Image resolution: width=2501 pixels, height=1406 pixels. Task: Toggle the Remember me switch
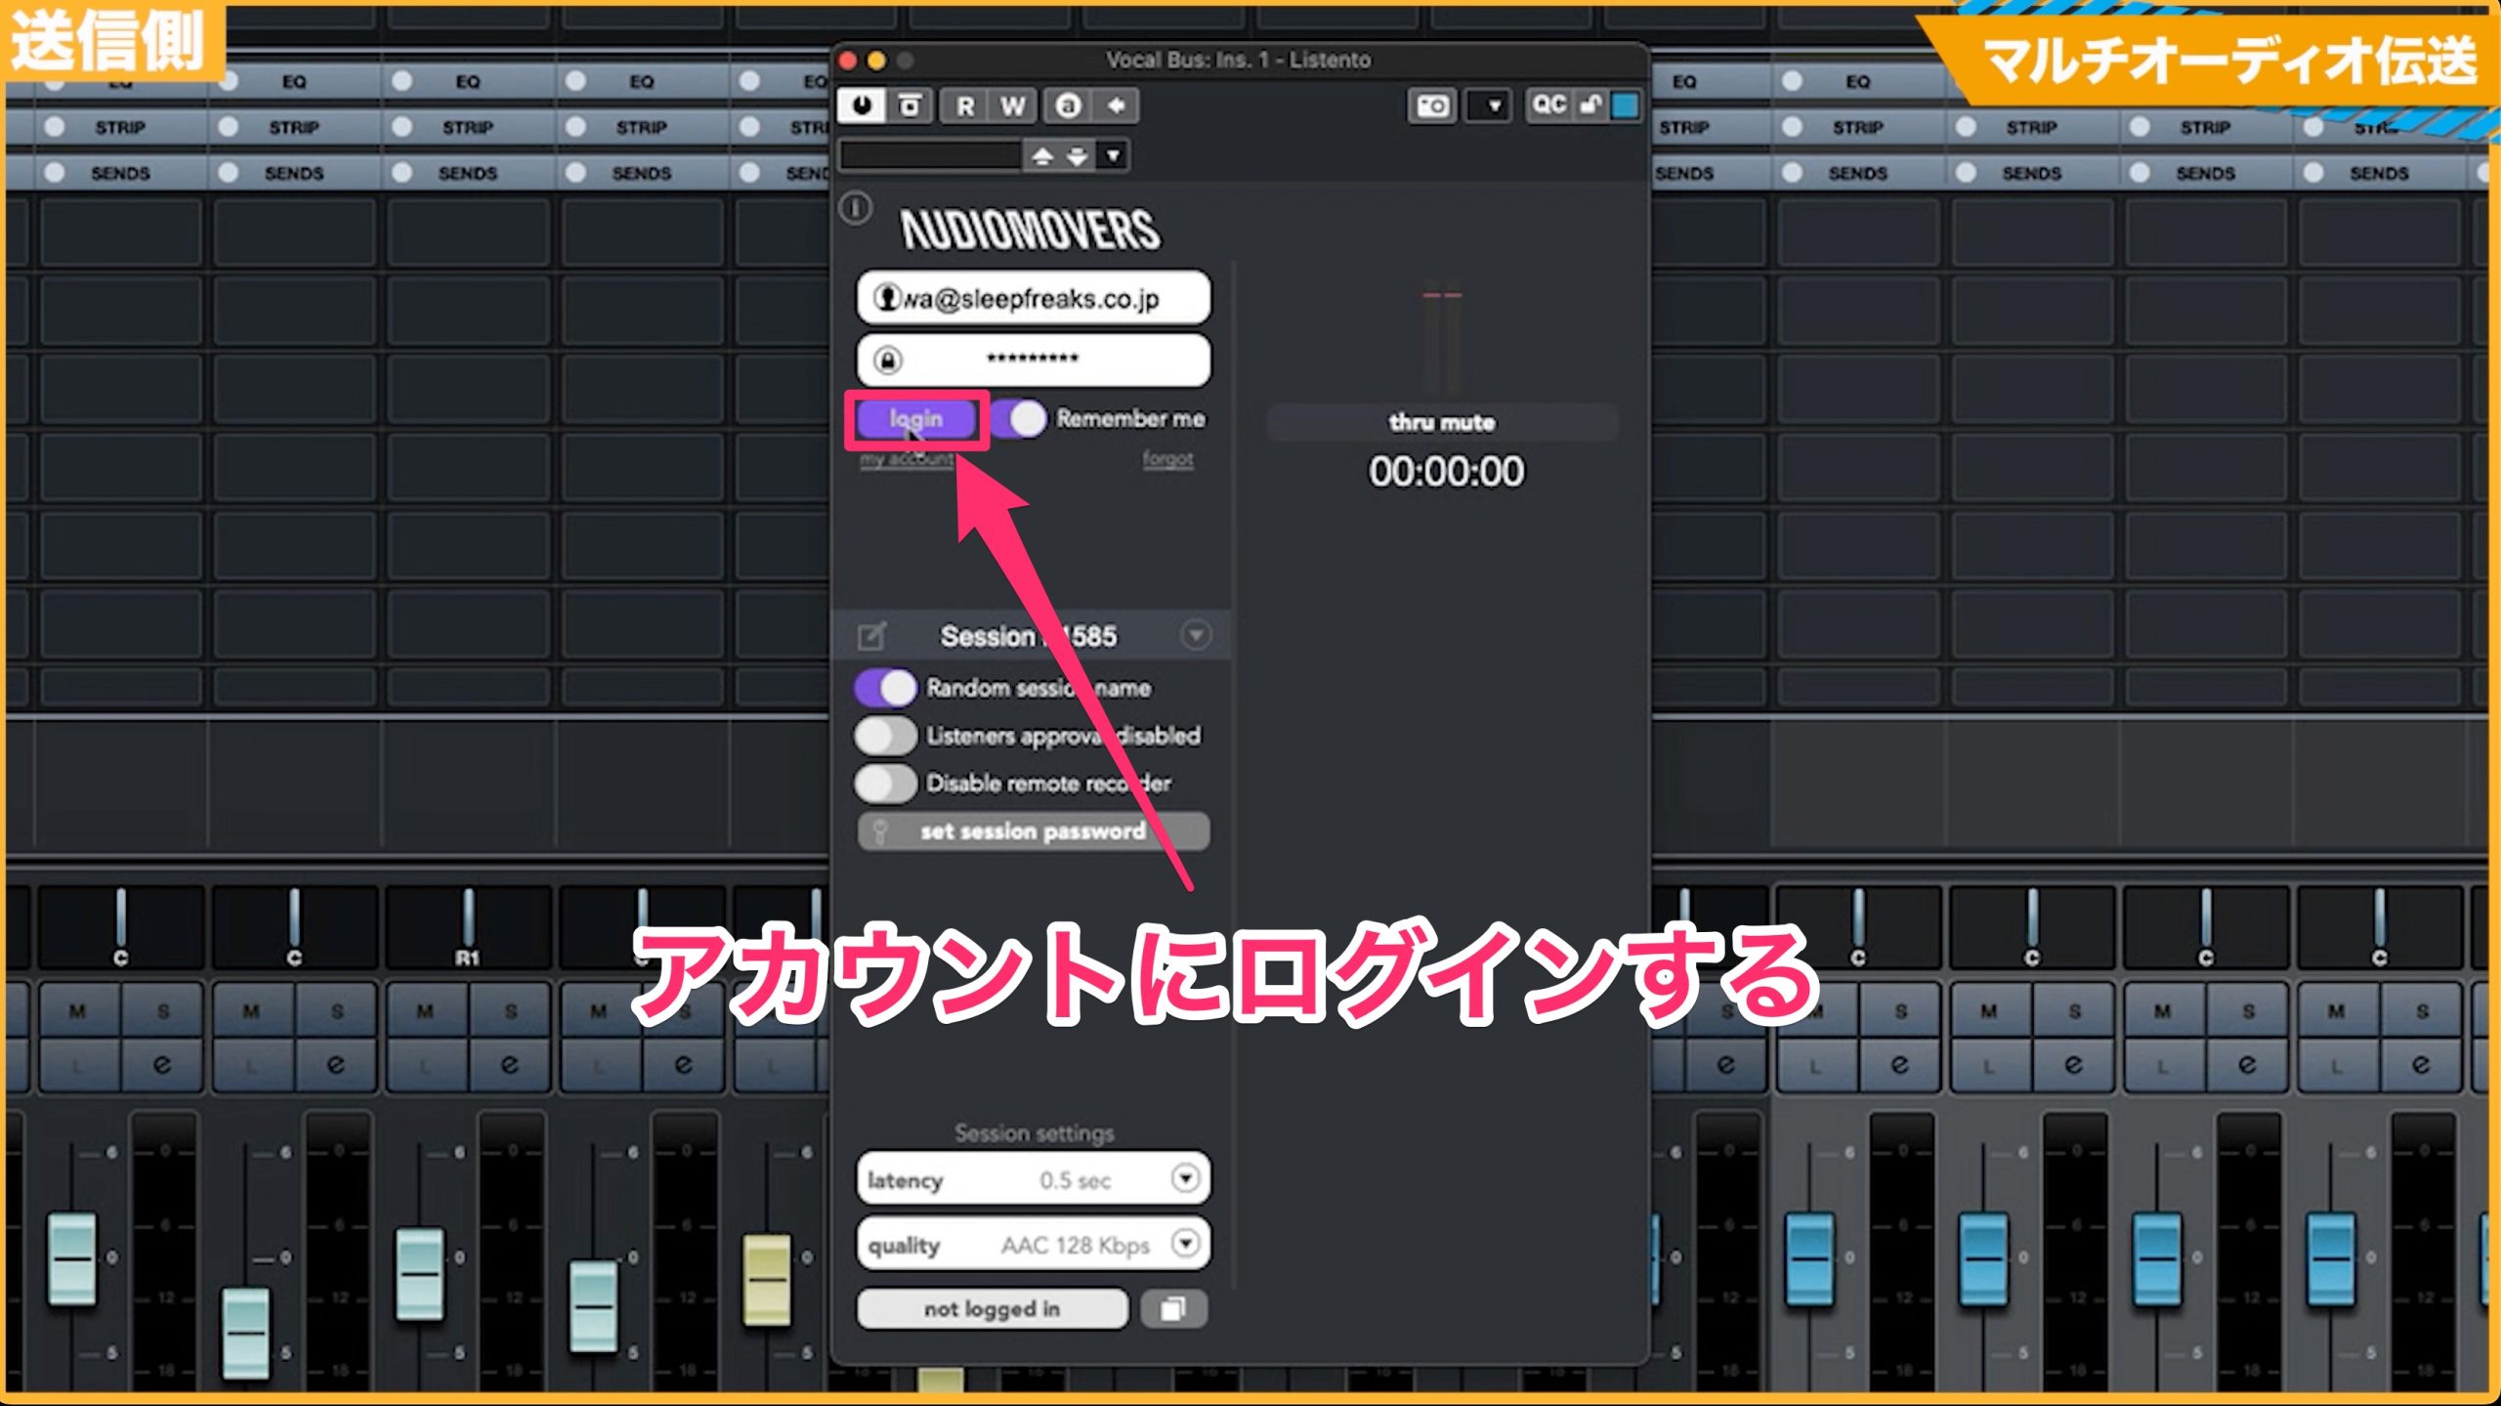pyautogui.click(x=1020, y=419)
